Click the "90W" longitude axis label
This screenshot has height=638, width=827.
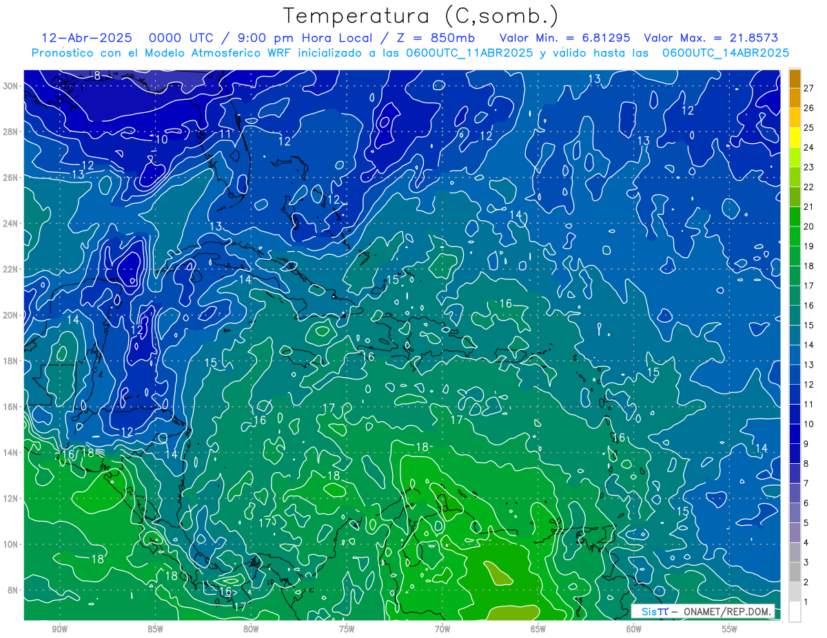click(x=60, y=629)
